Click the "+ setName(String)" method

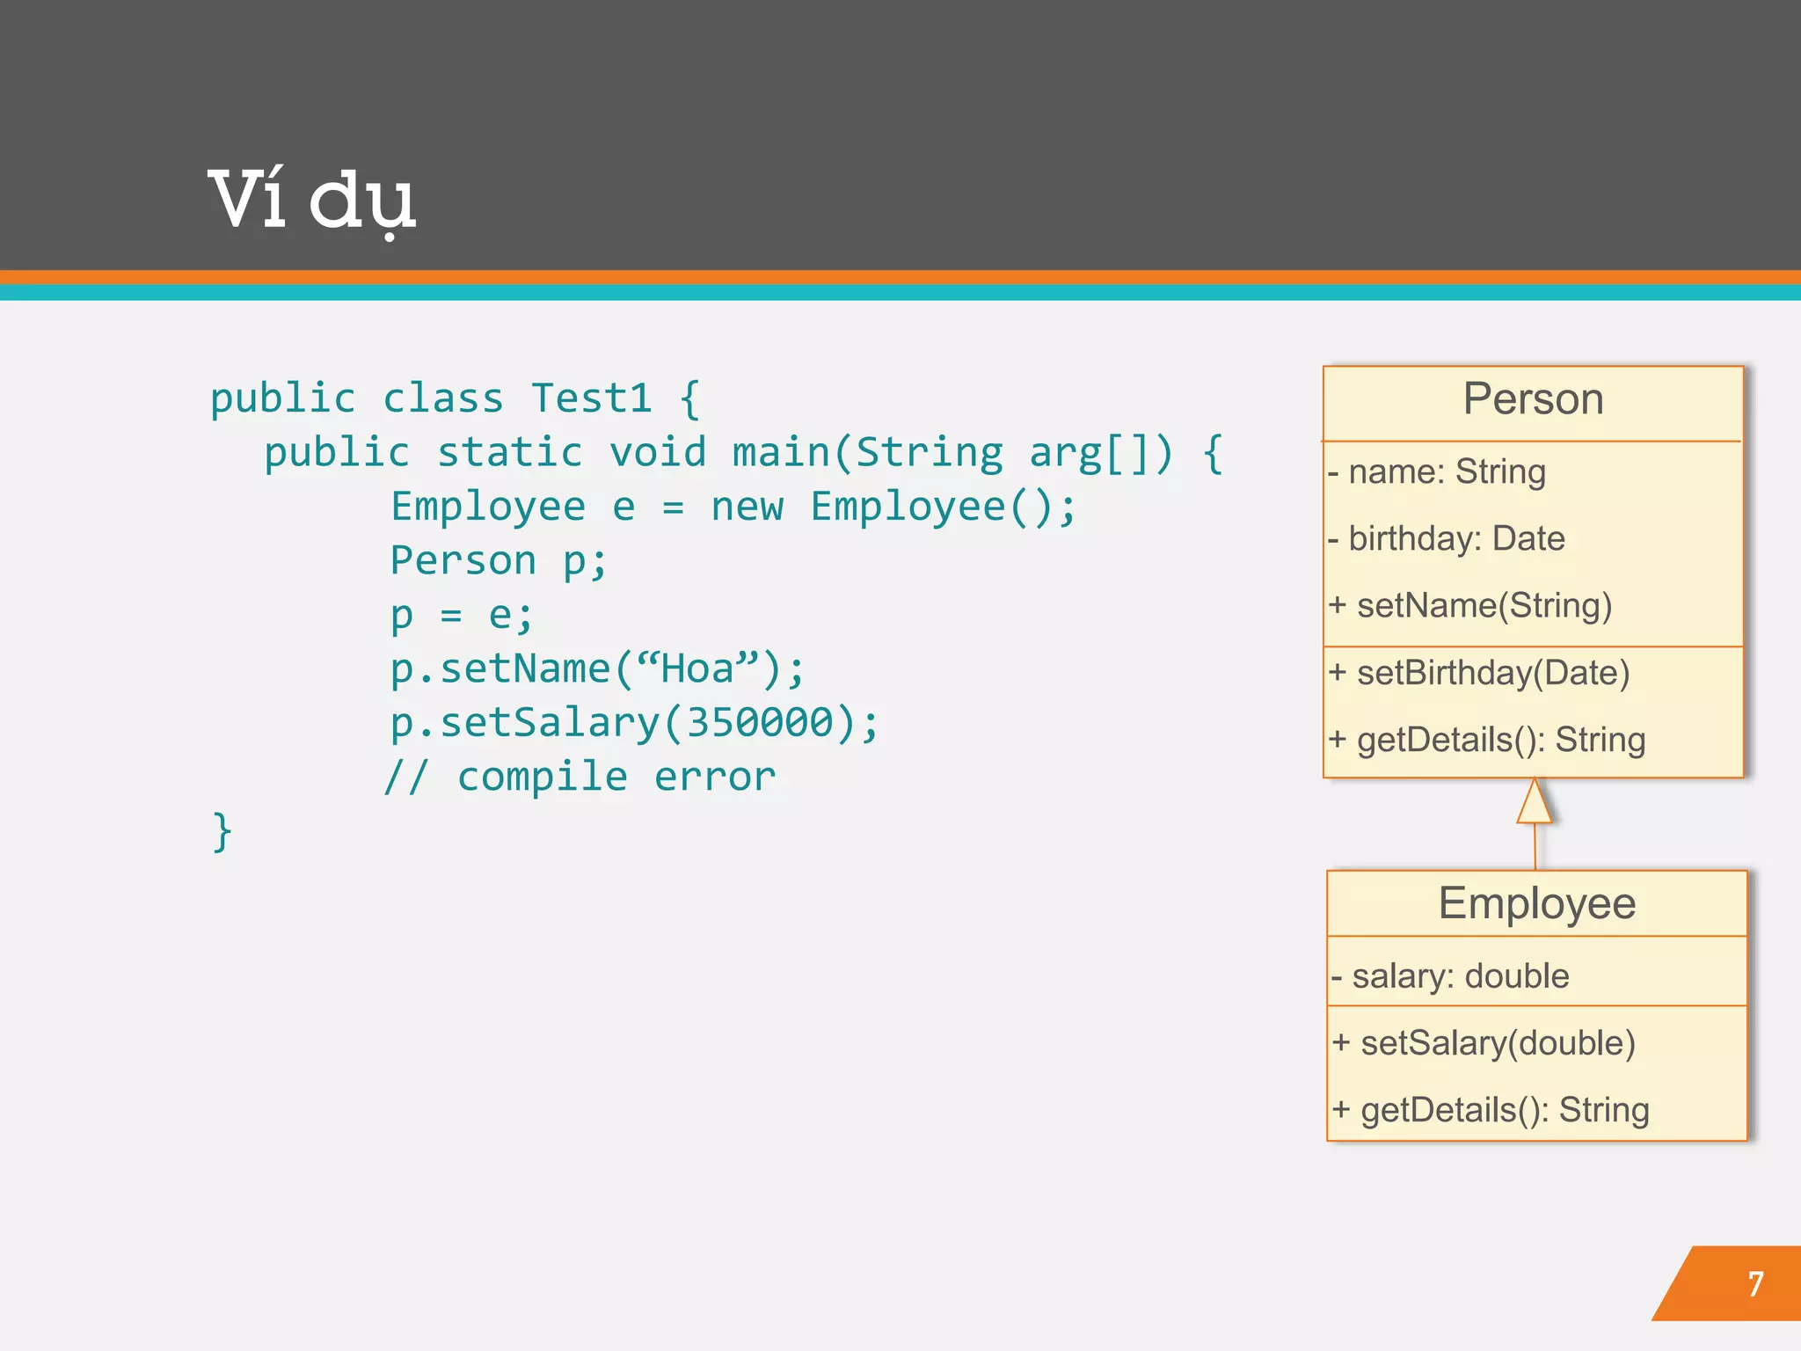coord(1469,606)
